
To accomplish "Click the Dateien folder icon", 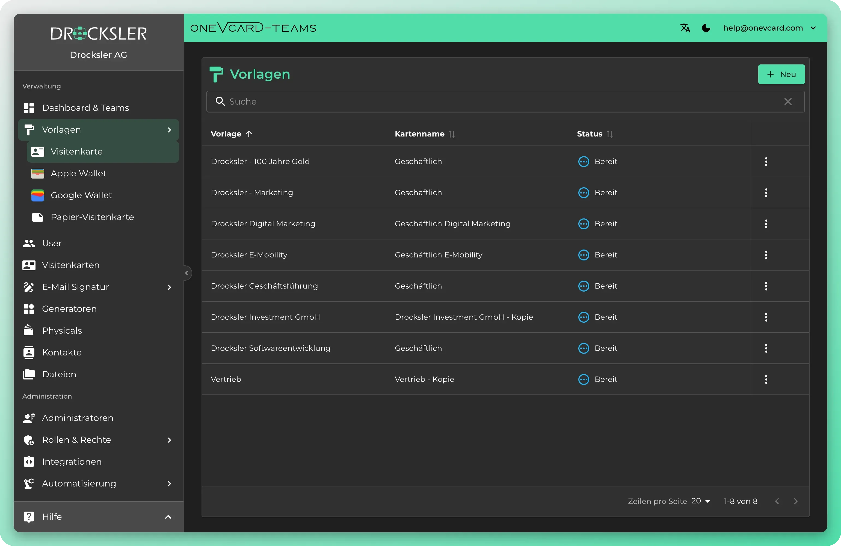I will [29, 374].
